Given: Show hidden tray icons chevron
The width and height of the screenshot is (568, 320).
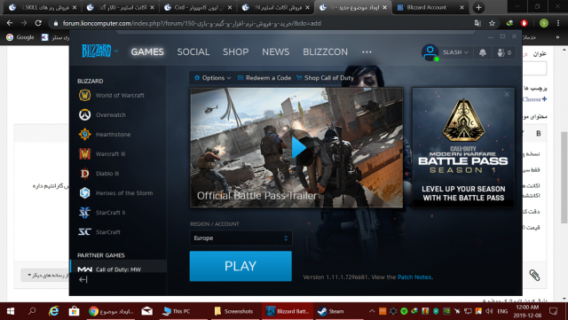Looking at the screenshot, I should click(x=372, y=311).
